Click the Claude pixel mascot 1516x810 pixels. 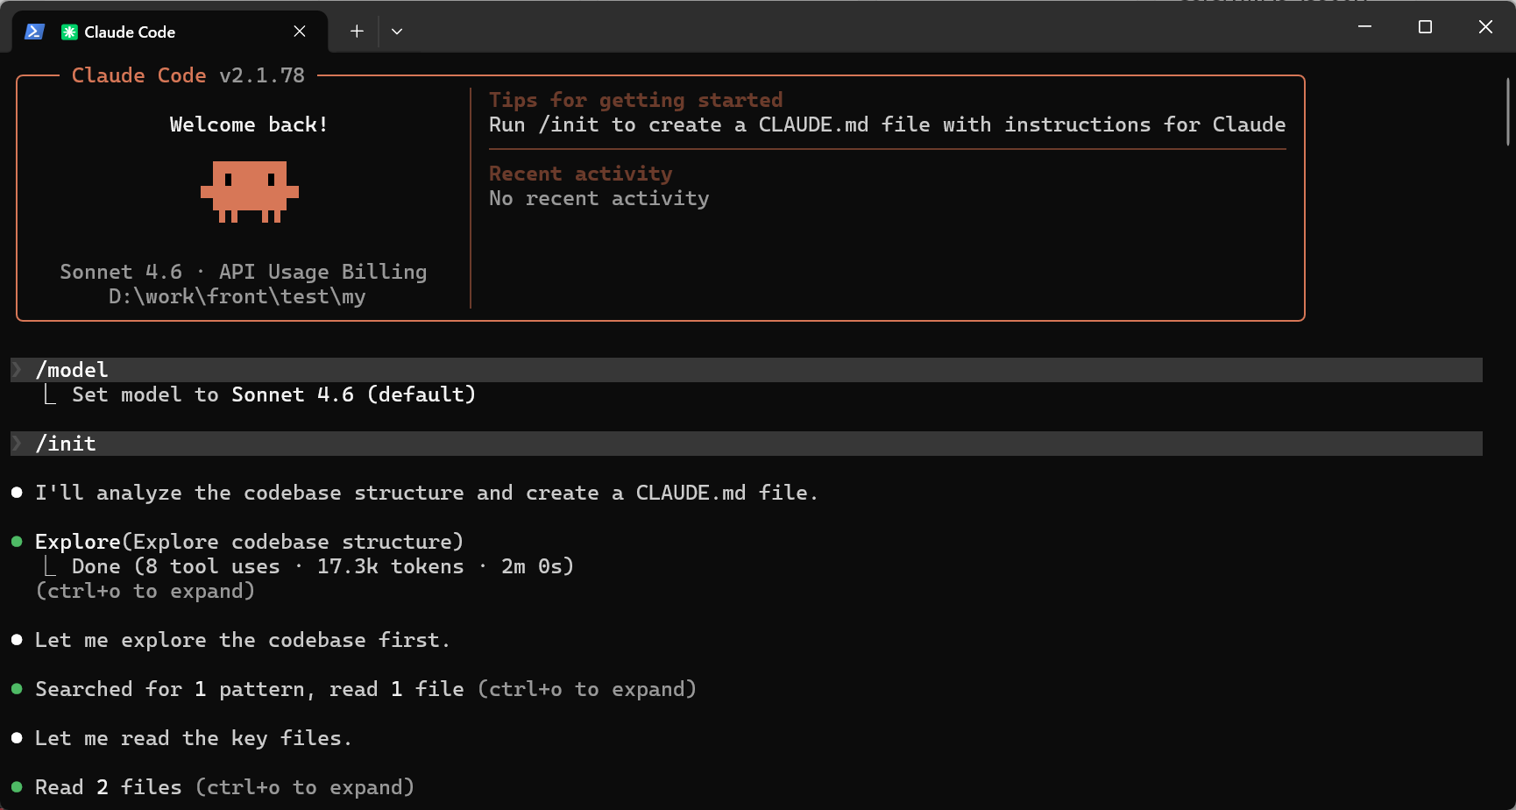pos(250,190)
